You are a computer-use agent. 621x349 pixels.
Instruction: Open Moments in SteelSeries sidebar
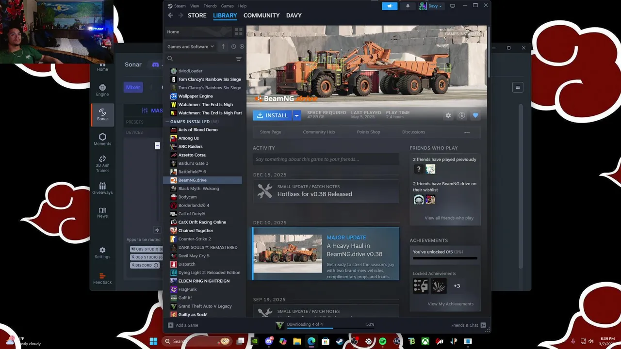click(102, 140)
